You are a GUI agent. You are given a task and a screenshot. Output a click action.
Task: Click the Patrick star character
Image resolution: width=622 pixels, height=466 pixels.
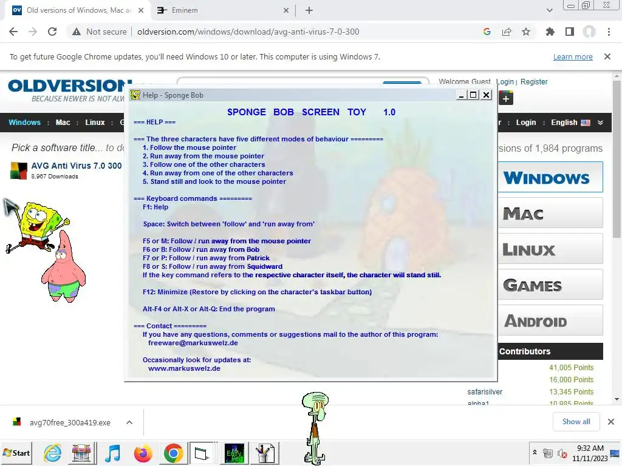click(63, 269)
